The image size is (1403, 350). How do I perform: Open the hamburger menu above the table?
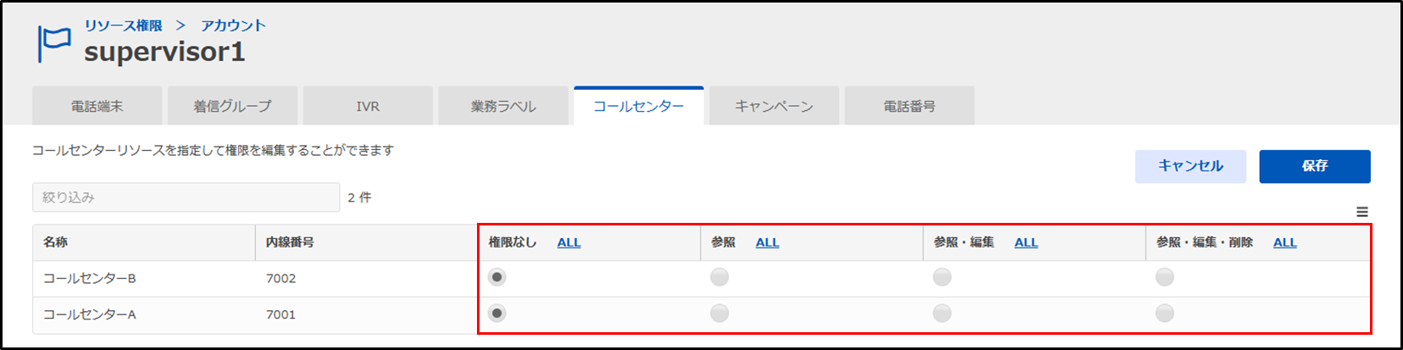(x=1361, y=212)
